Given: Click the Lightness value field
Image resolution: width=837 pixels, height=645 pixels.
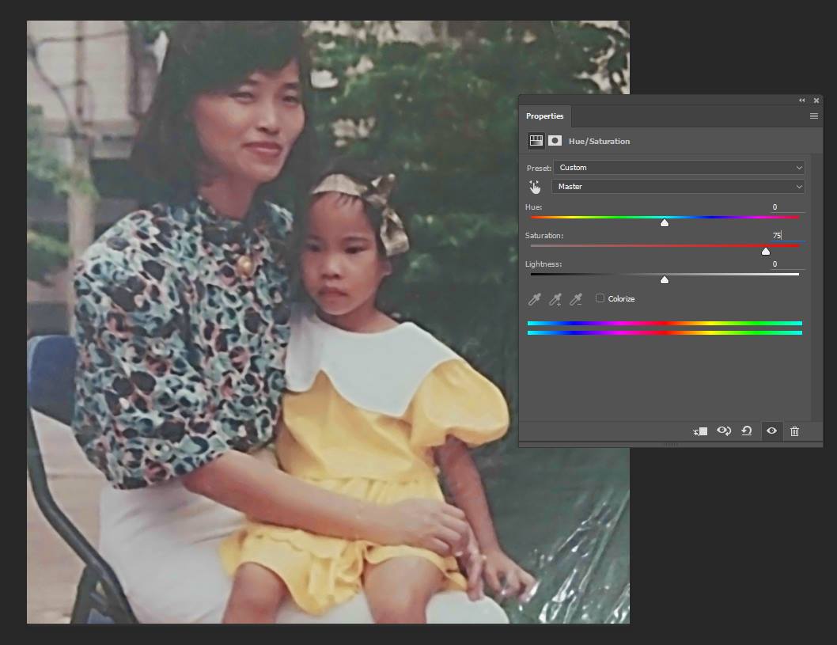Looking at the screenshot, I should point(786,264).
